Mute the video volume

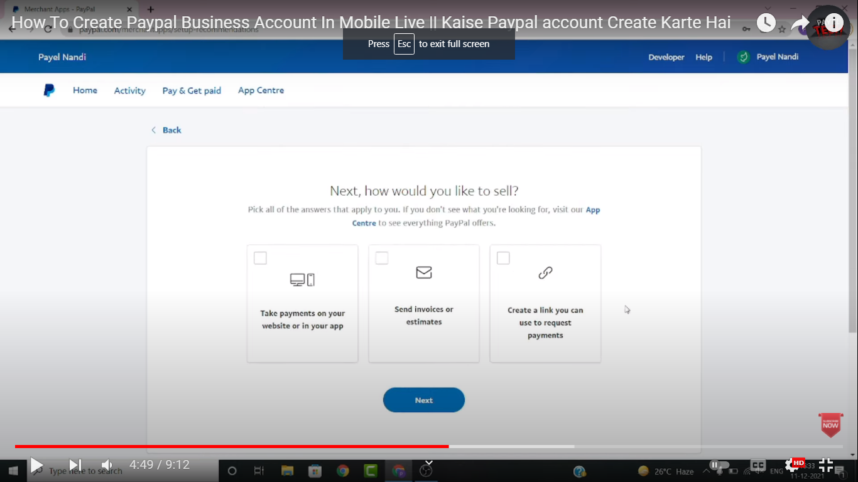pos(107,465)
